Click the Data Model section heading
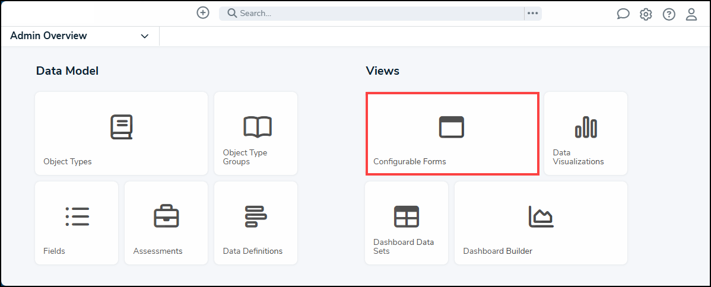Image resolution: width=711 pixels, height=287 pixels. point(67,71)
